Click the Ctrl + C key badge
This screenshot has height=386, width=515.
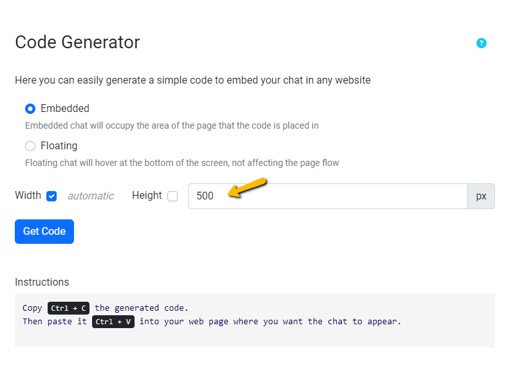click(68, 308)
